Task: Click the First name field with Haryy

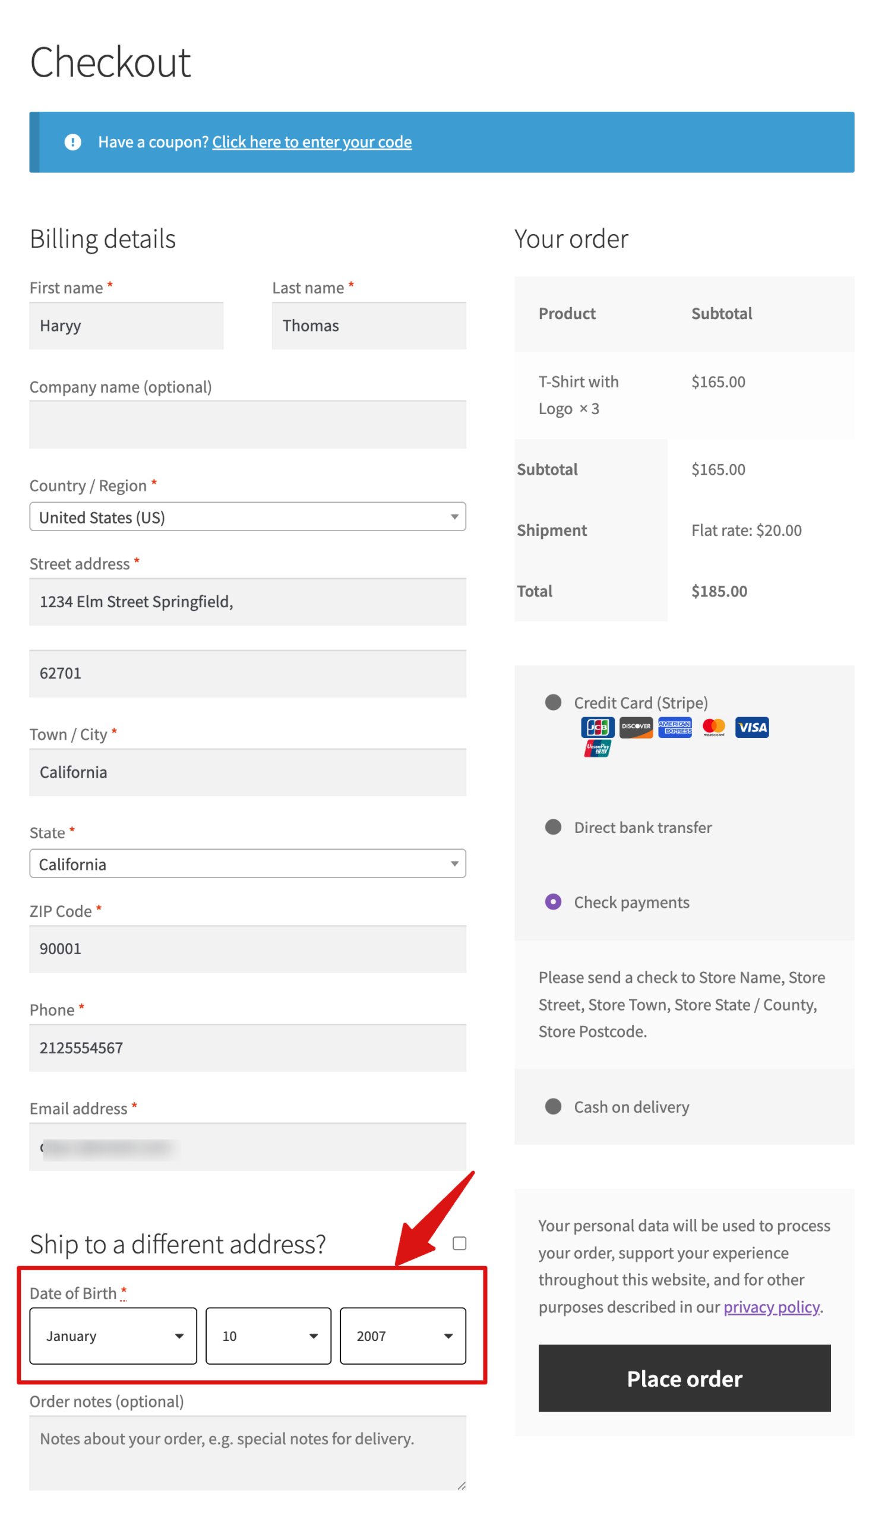Action: click(x=127, y=326)
